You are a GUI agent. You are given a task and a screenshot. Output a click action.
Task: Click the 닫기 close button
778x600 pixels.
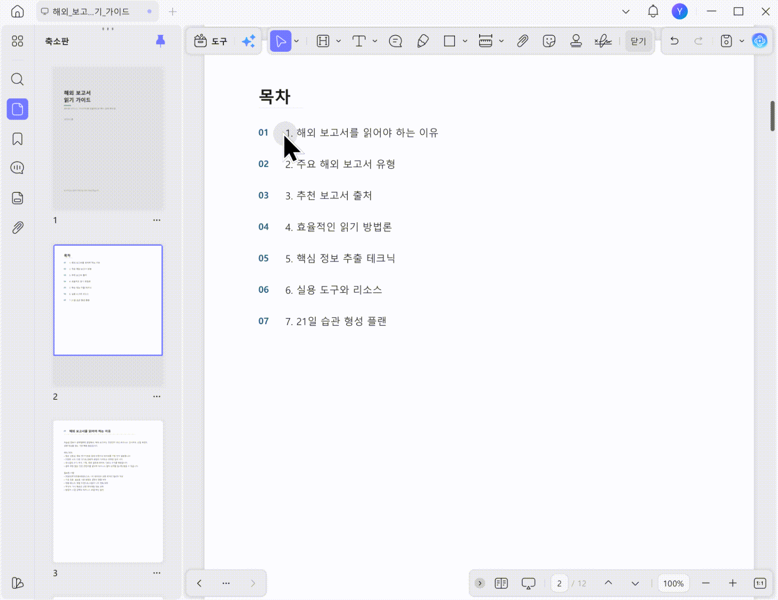[638, 41]
